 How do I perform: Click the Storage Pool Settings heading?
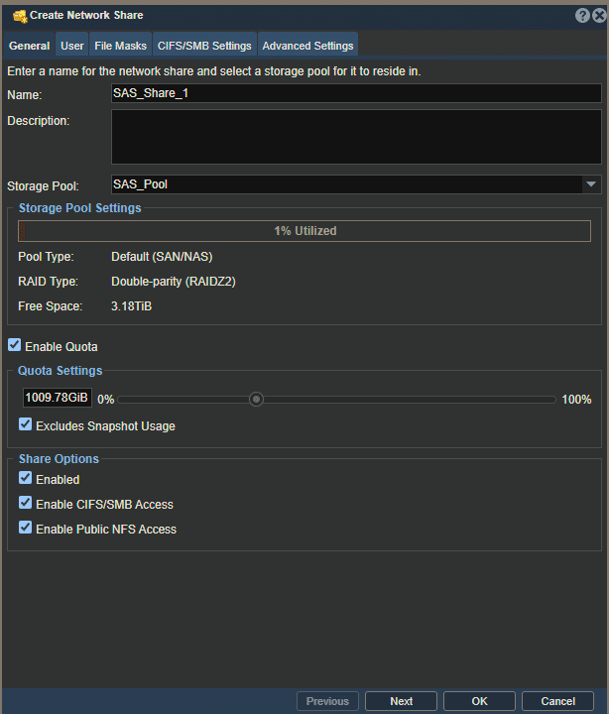79,208
